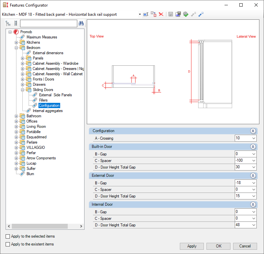Open Built-in Door C - Spacer dropdown
This screenshot has width=264, height=254.
click(x=254, y=160)
